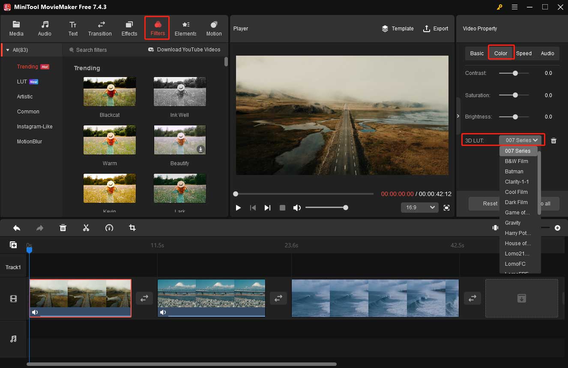Open the 16:9 aspect ratio dropdown
Viewport: 568px width, 368px height.
pos(419,208)
